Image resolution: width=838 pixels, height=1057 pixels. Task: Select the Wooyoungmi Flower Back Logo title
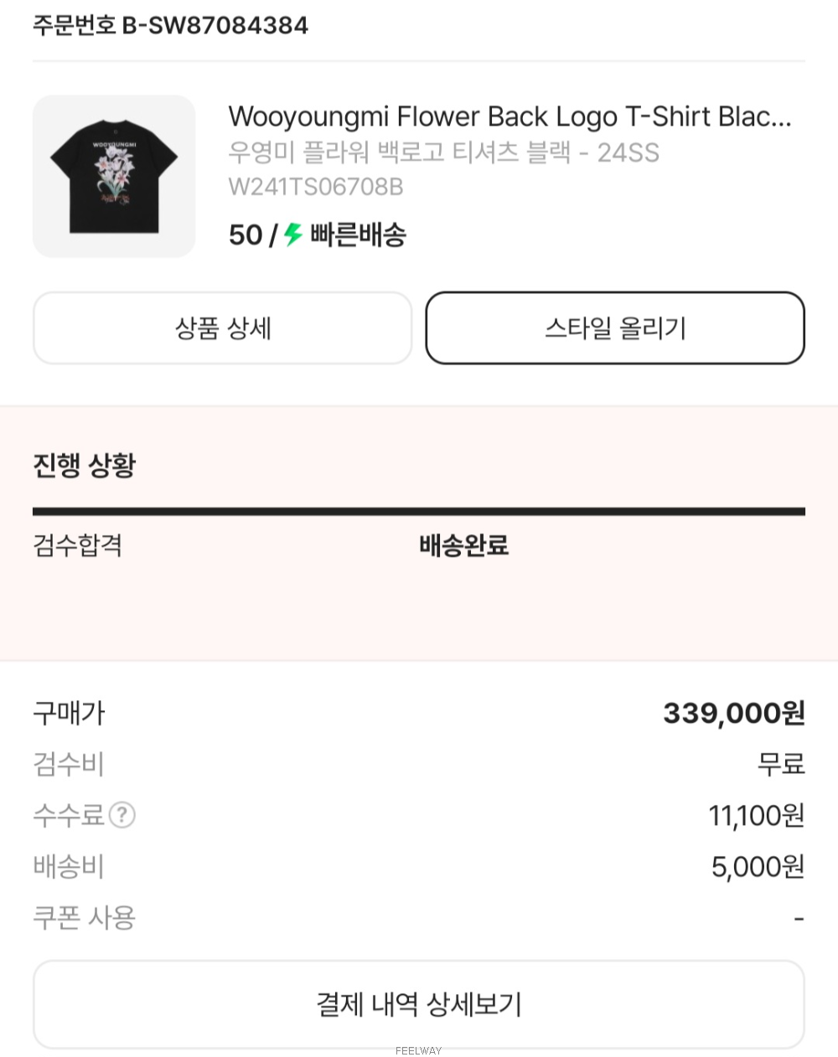pos(510,116)
